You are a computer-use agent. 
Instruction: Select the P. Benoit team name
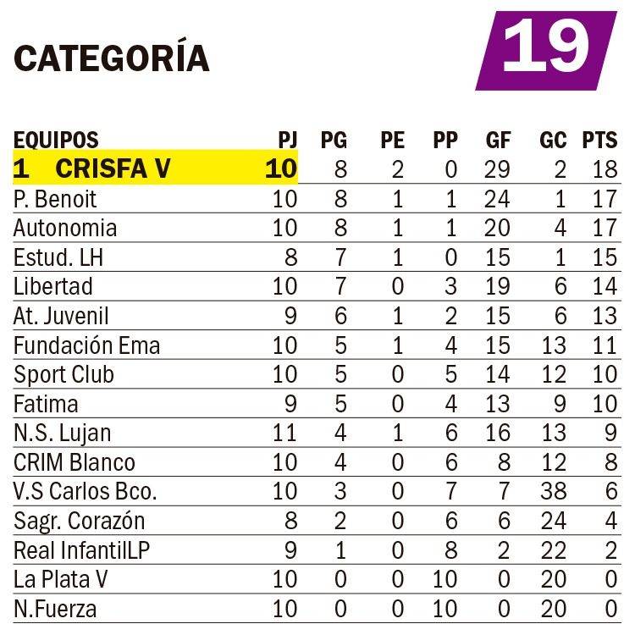point(56,199)
